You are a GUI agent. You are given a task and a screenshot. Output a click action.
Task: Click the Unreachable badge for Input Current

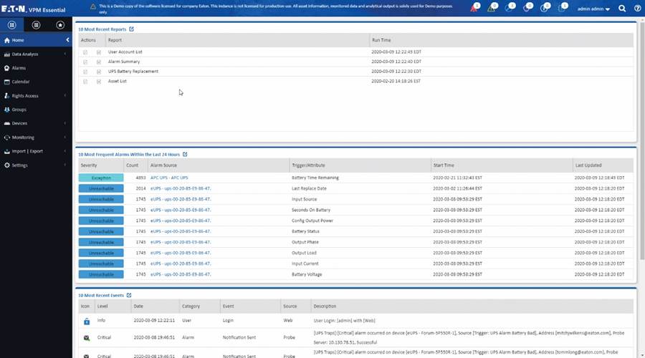coord(101,263)
